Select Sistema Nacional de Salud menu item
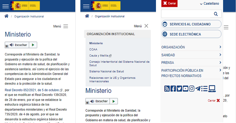This screenshot has width=236, height=123. [106, 71]
